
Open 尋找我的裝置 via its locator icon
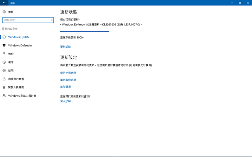click(4, 79)
